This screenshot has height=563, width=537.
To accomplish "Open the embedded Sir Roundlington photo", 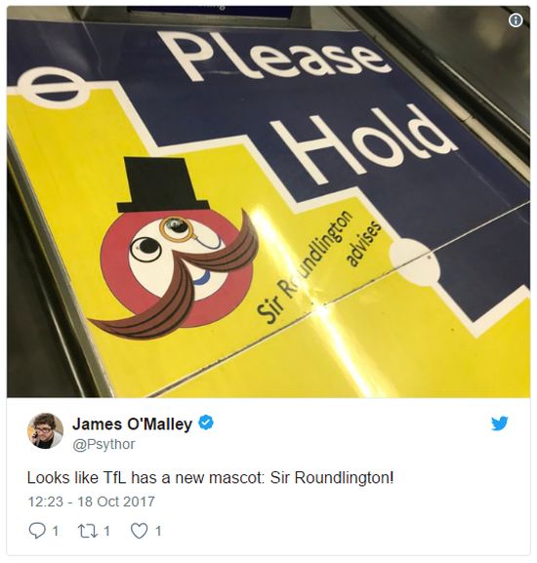I will [268, 202].
